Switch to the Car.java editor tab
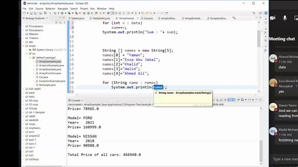Image resolution: width=298 pixels, height=167 pixels. [x=147, y=19]
